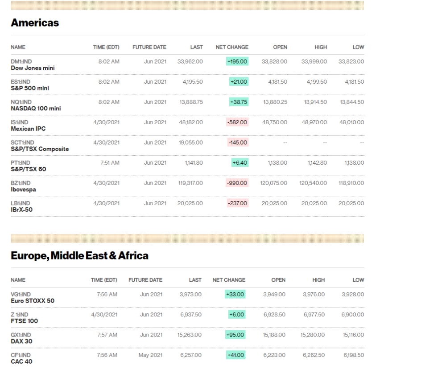Click the CAC 40 future date May 2021
The image size is (446, 368).
(150, 355)
